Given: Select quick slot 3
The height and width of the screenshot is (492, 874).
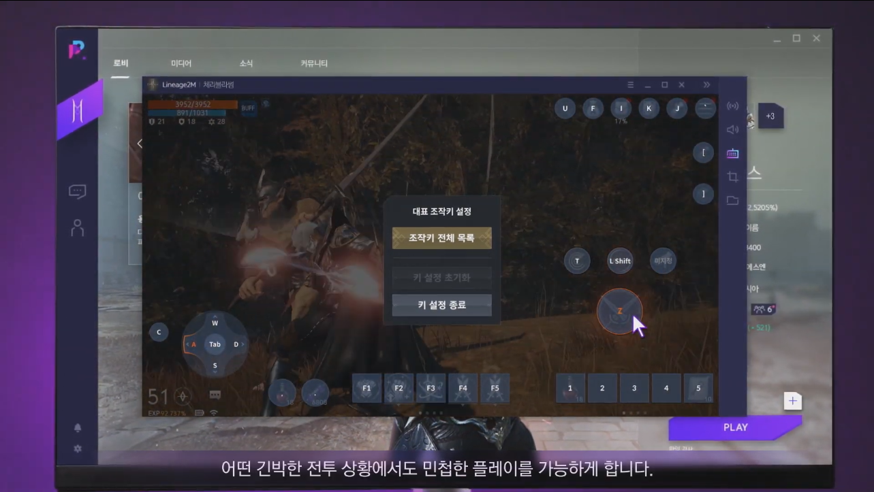Looking at the screenshot, I should tap(634, 388).
